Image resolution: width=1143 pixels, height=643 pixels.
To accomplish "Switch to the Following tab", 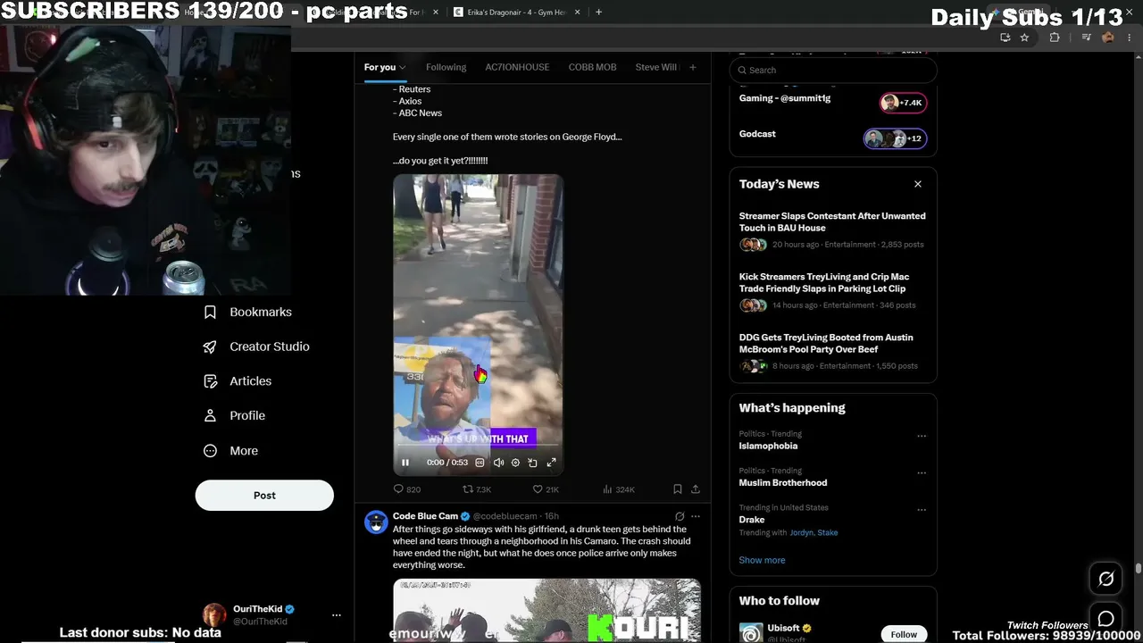I will point(446,67).
